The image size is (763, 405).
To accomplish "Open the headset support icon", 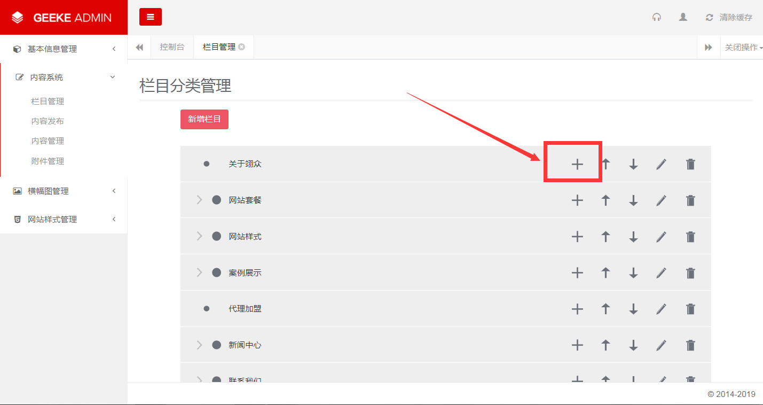I will pos(657,17).
